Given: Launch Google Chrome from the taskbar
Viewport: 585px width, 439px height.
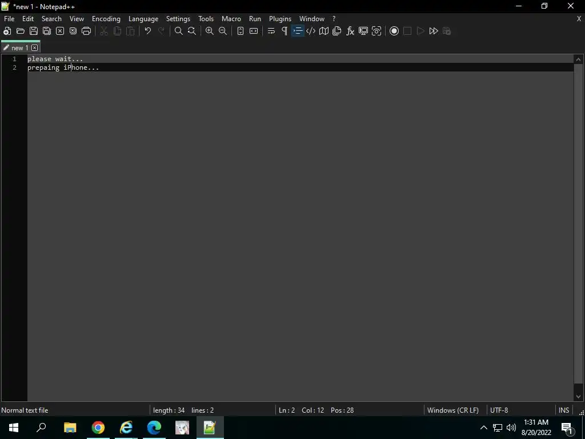Looking at the screenshot, I should 98,428.
